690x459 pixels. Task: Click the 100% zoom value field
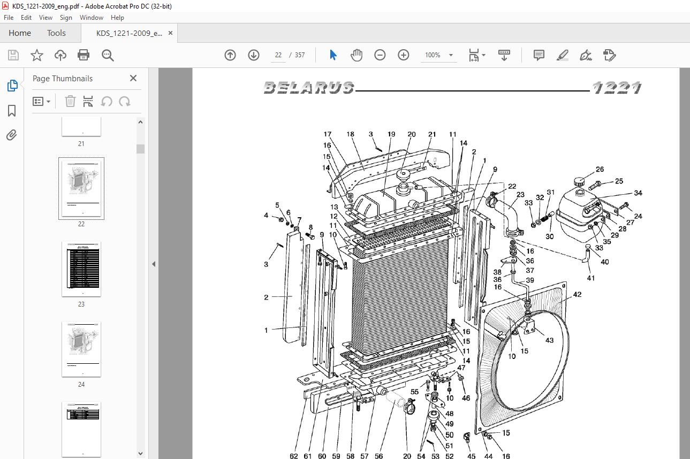coord(433,55)
